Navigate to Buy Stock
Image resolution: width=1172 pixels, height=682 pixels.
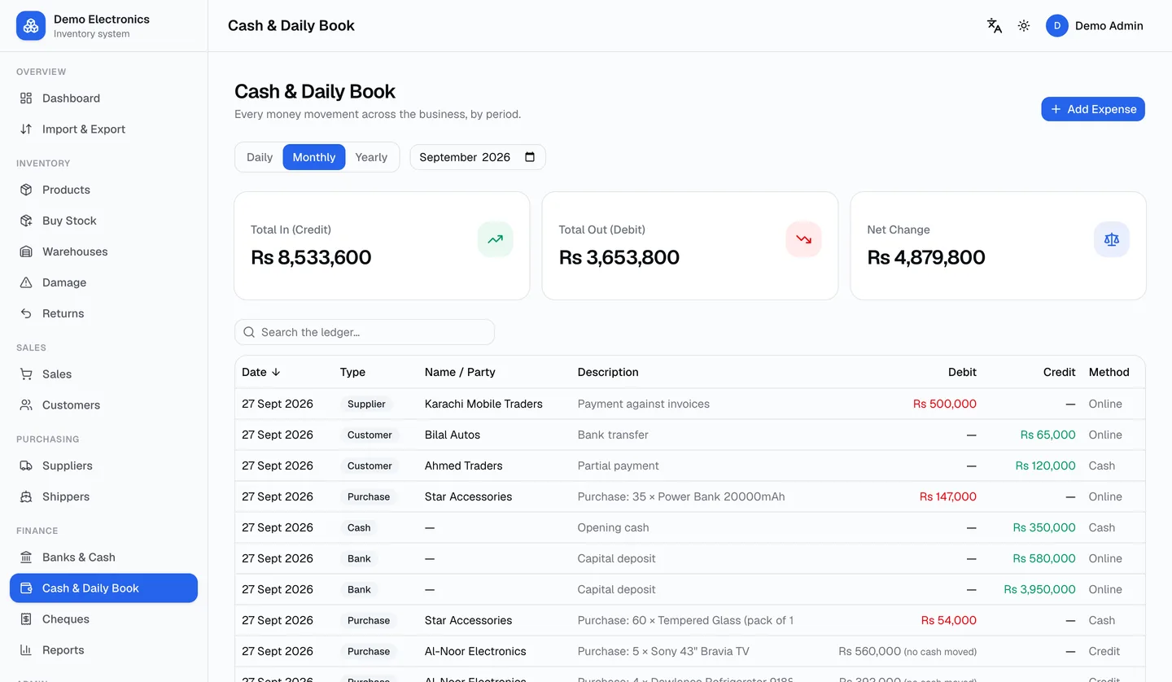[103, 221]
